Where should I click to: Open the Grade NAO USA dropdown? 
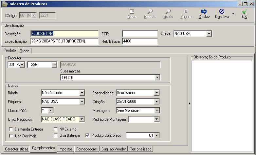[209, 34]
